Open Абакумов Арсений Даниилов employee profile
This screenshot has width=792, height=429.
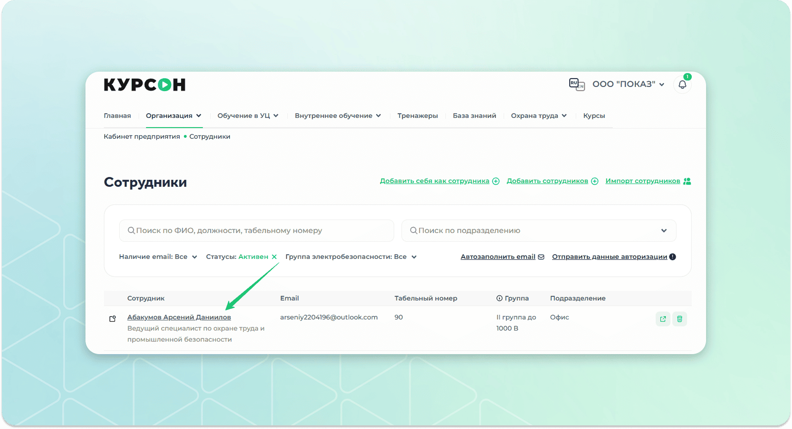coord(179,317)
